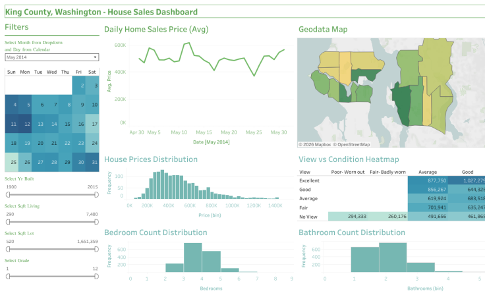Select day 25 in the calendar
485x299 pixels.
(12, 162)
